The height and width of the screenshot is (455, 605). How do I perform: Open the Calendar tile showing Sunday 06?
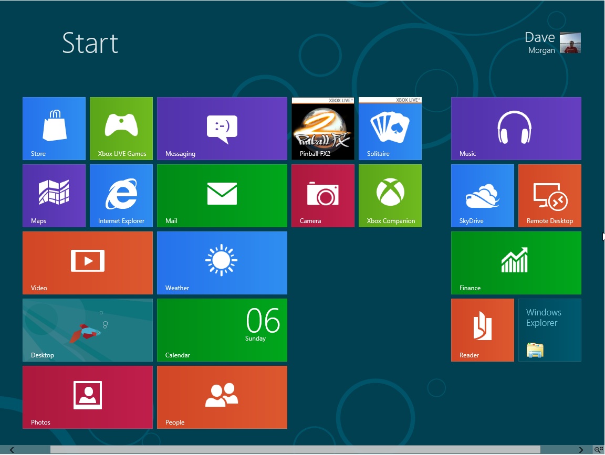222,330
